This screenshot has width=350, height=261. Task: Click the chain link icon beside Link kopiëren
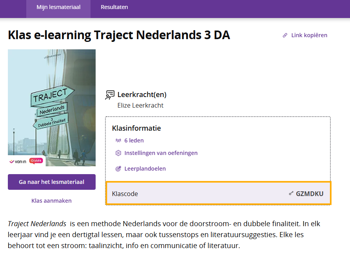[x=285, y=36]
